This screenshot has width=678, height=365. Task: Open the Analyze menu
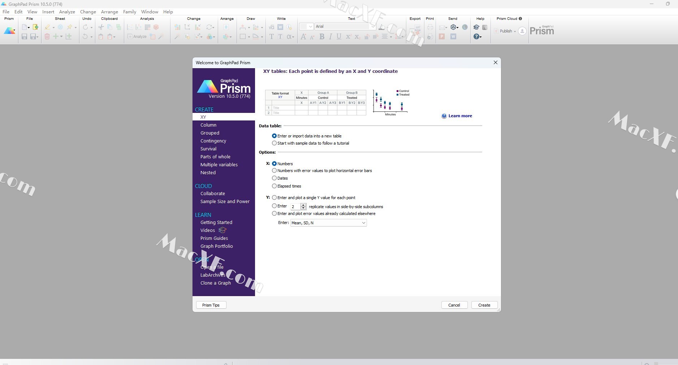click(67, 12)
